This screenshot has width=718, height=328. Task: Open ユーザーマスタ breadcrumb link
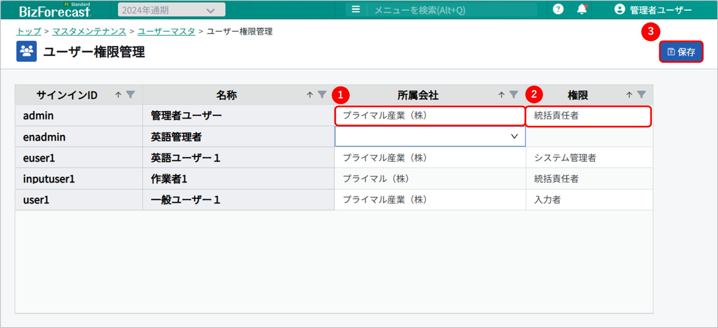pyautogui.click(x=166, y=32)
